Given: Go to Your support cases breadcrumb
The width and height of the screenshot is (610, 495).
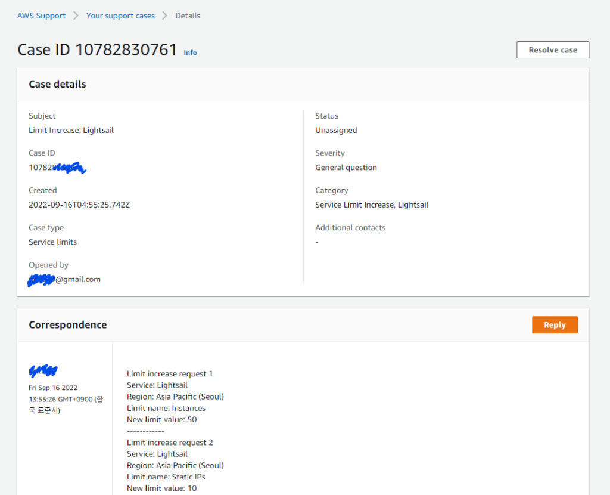Looking at the screenshot, I should point(120,16).
